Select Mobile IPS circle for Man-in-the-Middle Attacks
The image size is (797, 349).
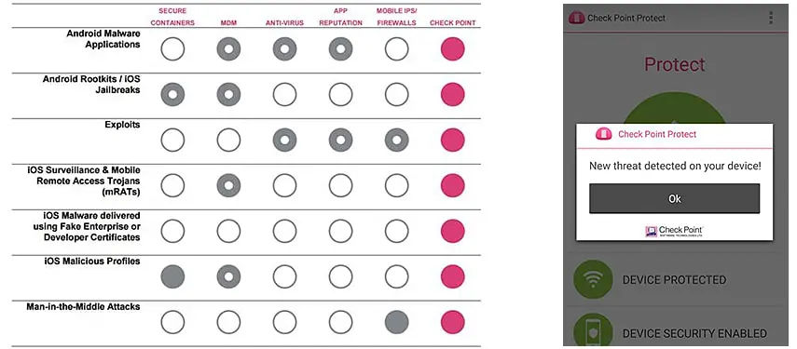coord(396,322)
